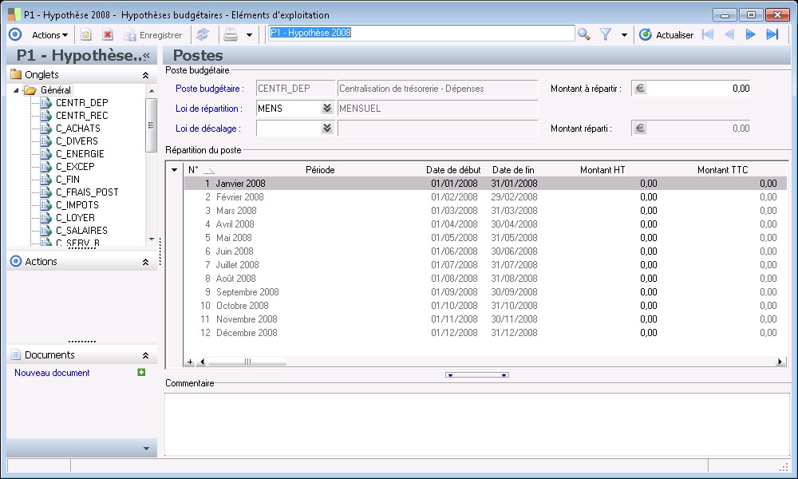Expand the Loi de répartition dropdown
The height and width of the screenshot is (479, 798).
(326, 108)
